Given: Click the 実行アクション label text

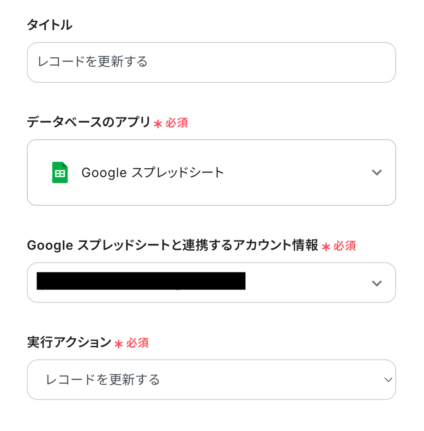Looking at the screenshot, I should click(69, 342).
